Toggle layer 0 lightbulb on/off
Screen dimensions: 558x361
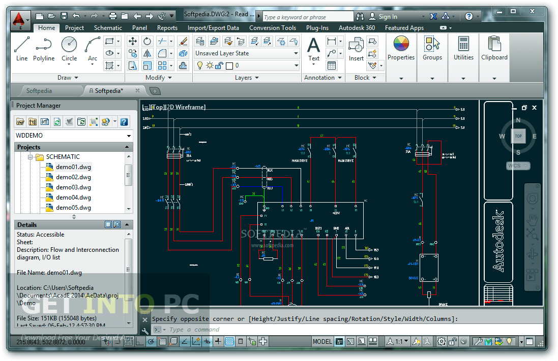(x=199, y=65)
